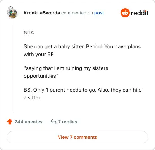Open Reddit via the Snoo logo icon
The image size is (155, 150).
[125, 13]
